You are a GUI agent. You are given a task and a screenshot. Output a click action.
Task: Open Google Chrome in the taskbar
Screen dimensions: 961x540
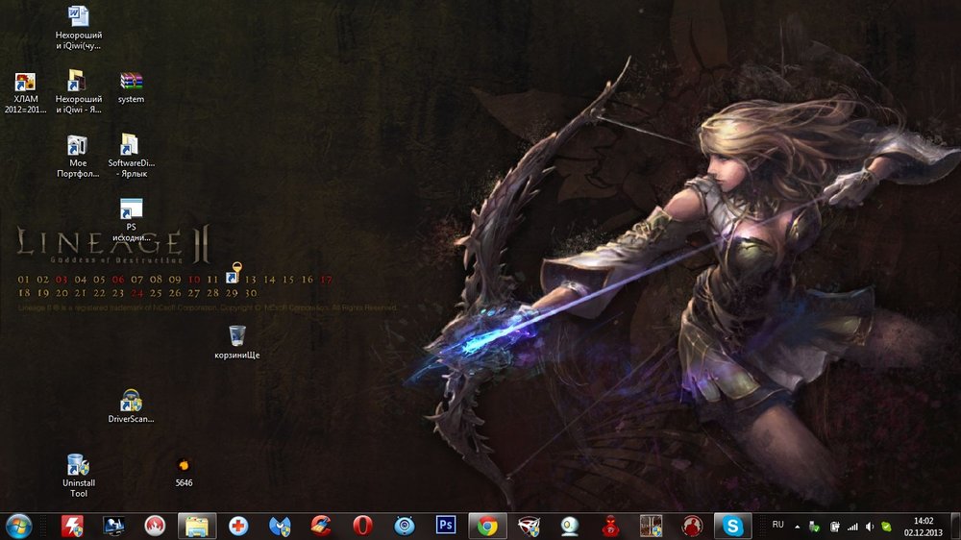pyautogui.click(x=487, y=526)
